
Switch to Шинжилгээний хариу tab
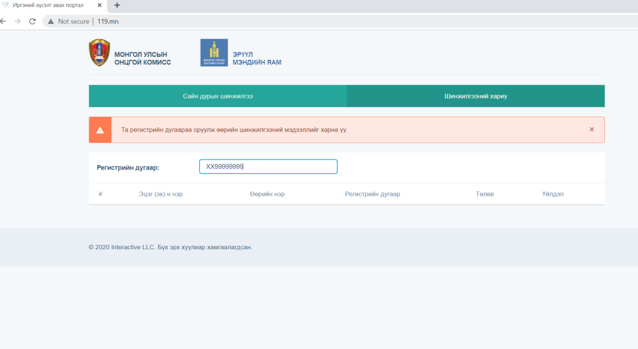475,96
